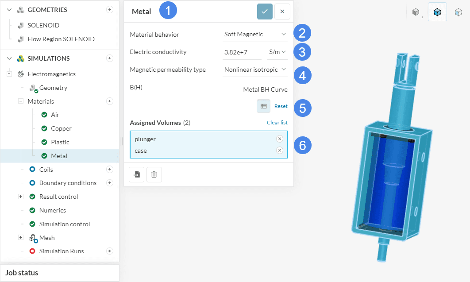Screen dimensions: 470x282
Task: Click Clear list for assigned volumes
Action: pyautogui.click(x=277, y=123)
